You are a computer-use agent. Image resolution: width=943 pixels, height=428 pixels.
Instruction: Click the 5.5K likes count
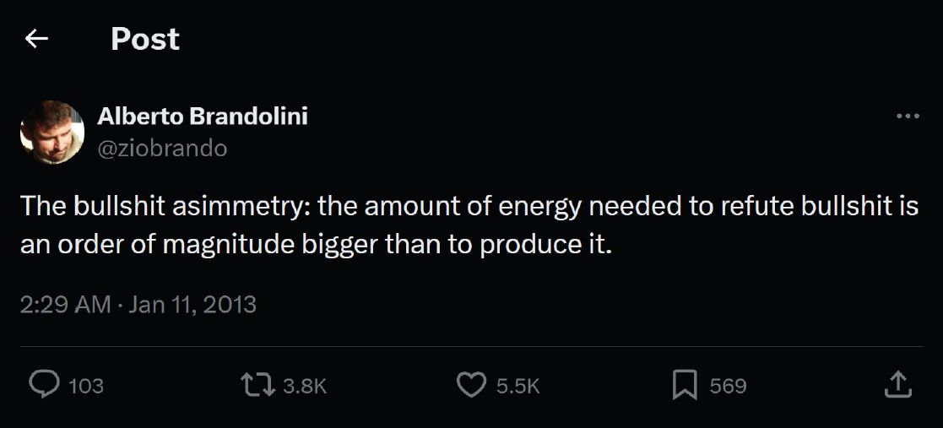click(518, 387)
